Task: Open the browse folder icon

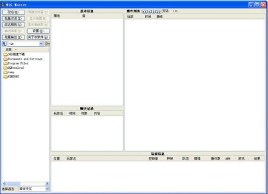Action: coord(47,44)
